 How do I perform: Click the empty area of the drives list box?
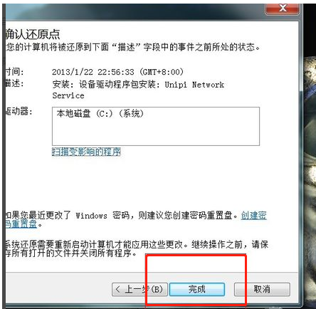pyautogui.click(x=156, y=132)
